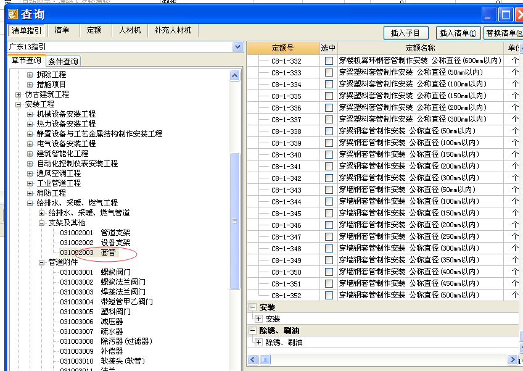This screenshot has height=371, width=523.
Task: Tick the checkbox for C8-1-338
Action: [329, 131]
